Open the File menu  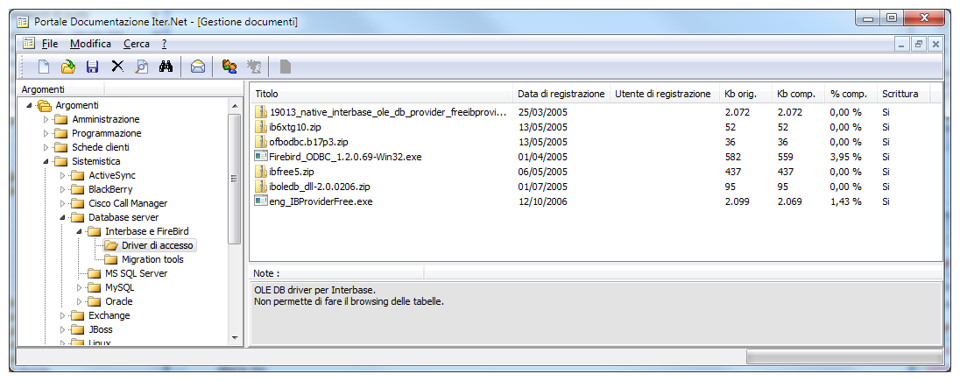point(50,44)
